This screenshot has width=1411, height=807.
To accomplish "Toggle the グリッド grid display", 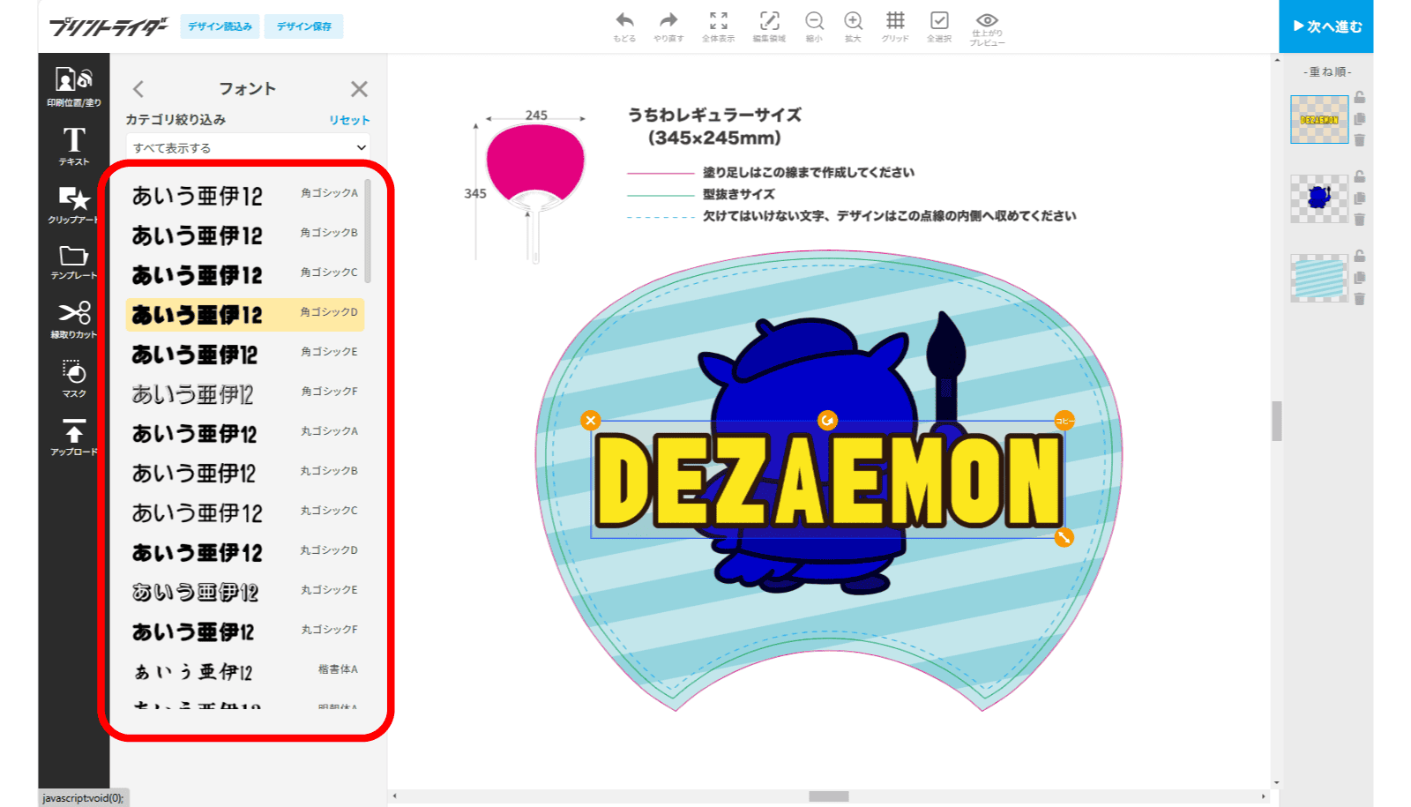I will [x=895, y=26].
